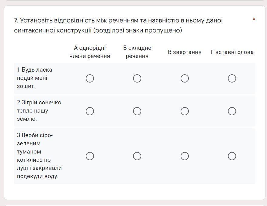Screen dimensions: 267x206
Task: Choose 'В звертання' for 'Будь ласка подай мені зошит'
Action: click(185, 79)
